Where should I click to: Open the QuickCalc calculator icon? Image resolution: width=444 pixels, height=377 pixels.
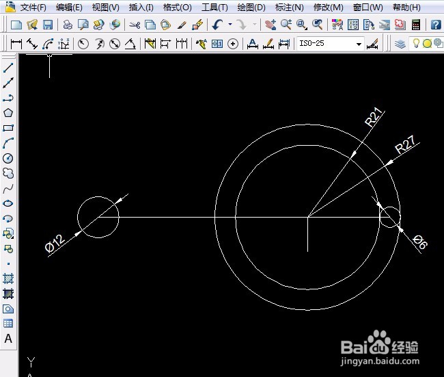(x=416, y=25)
